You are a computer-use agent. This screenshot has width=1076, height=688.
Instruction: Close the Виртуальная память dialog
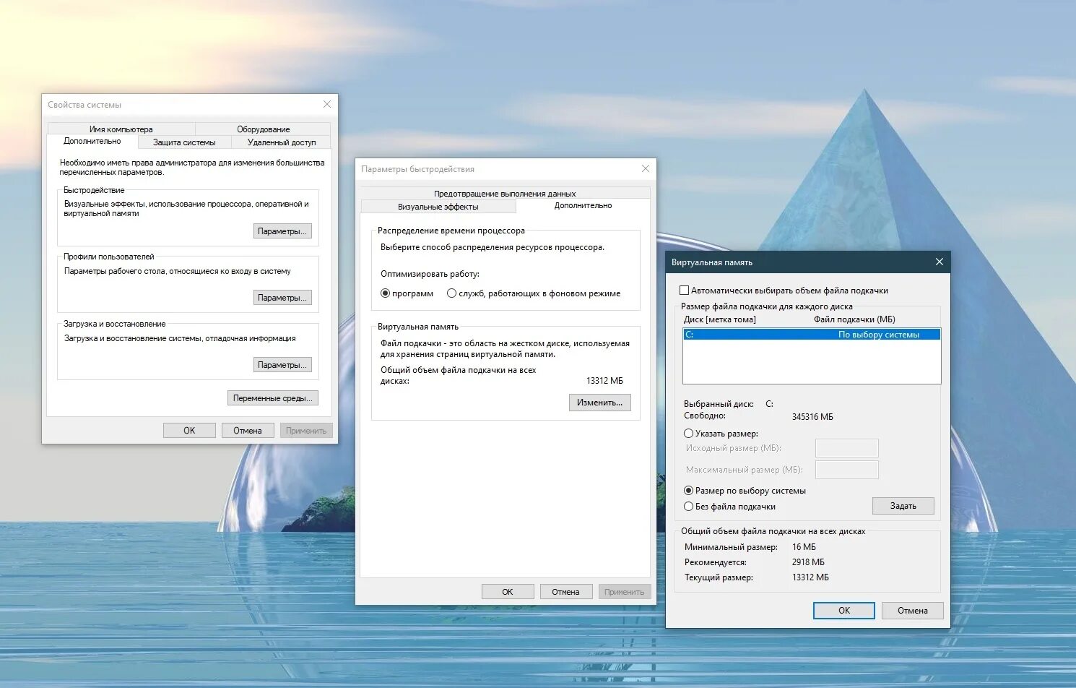tap(939, 262)
